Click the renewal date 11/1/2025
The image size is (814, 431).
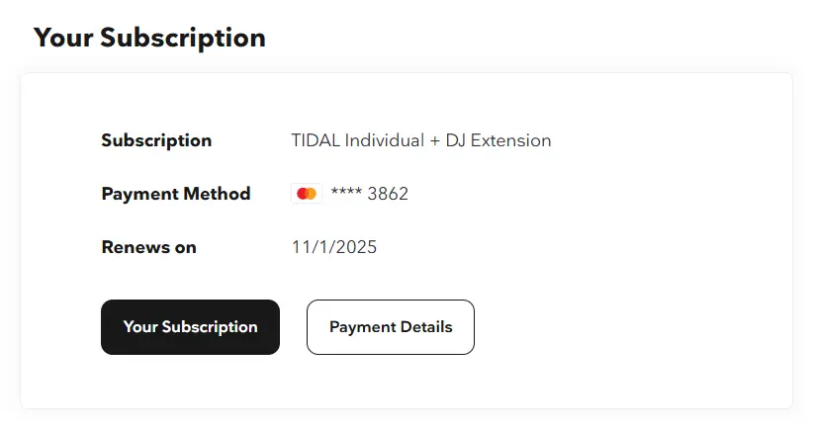(333, 247)
